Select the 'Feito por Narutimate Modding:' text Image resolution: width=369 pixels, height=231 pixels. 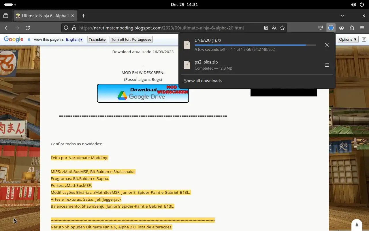coord(80,158)
